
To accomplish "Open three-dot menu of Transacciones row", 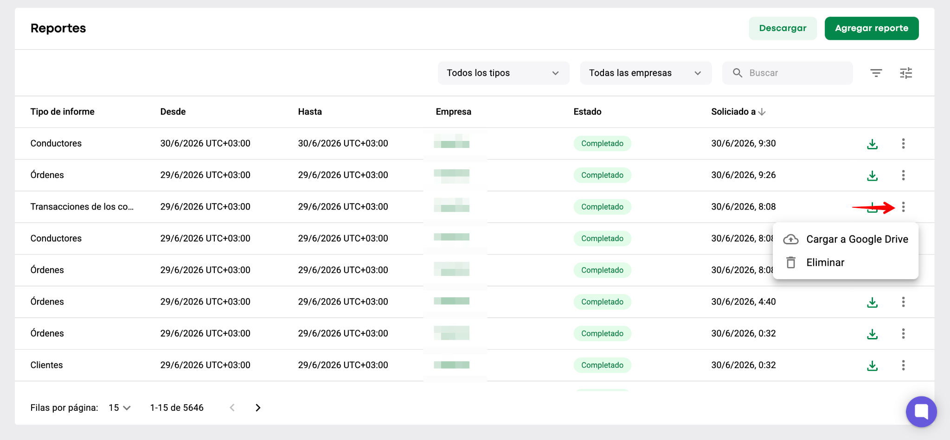I will point(903,207).
